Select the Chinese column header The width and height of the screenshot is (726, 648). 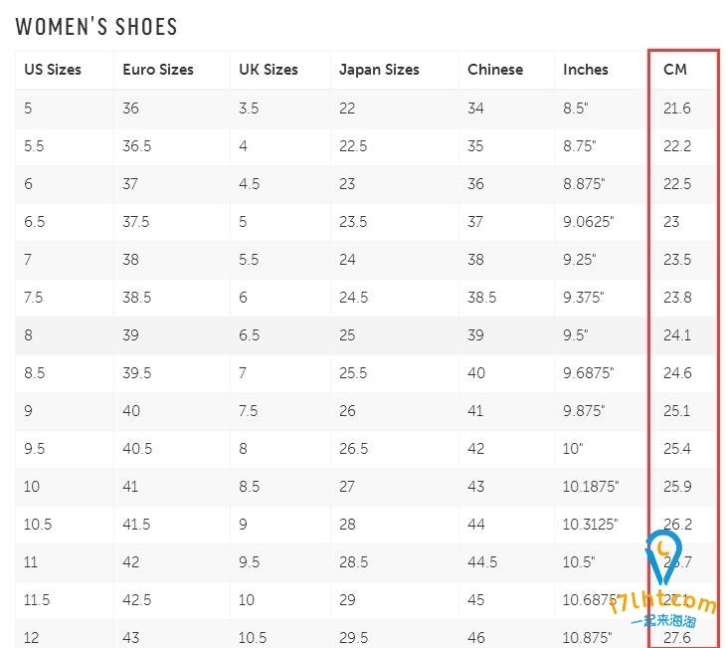(495, 70)
